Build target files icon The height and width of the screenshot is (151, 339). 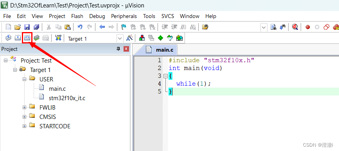[x=18, y=38]
